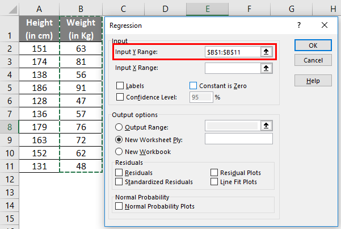
Task: Choose the New Workbook radio option
Action: pyautogui.click(x=119, y=152)
